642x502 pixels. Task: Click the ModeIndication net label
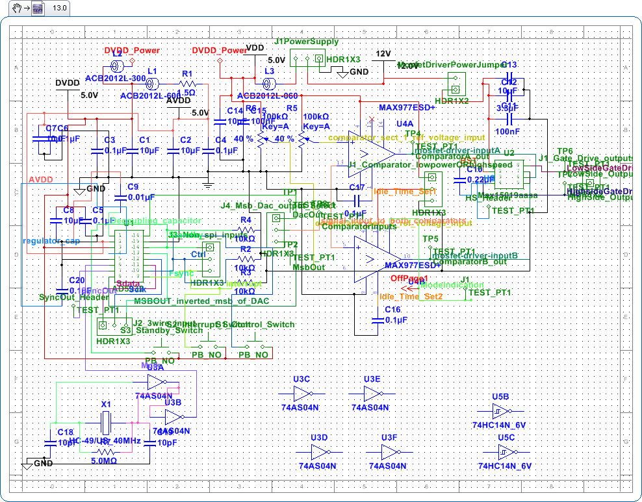click(452, 284)
